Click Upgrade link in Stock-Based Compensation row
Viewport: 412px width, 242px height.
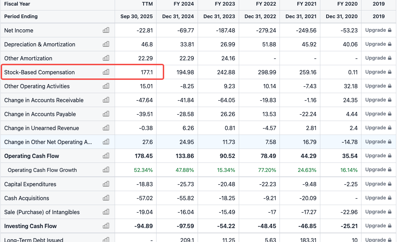[x=378, y=72]
